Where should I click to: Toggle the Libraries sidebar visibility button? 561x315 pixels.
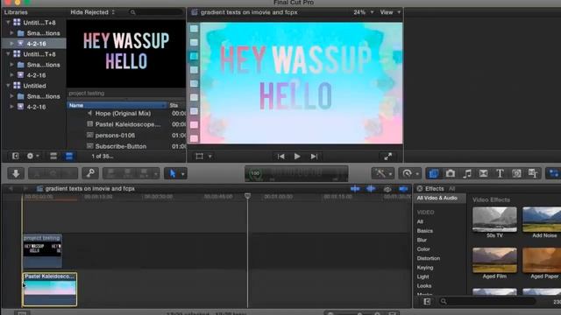click(16, 156)
